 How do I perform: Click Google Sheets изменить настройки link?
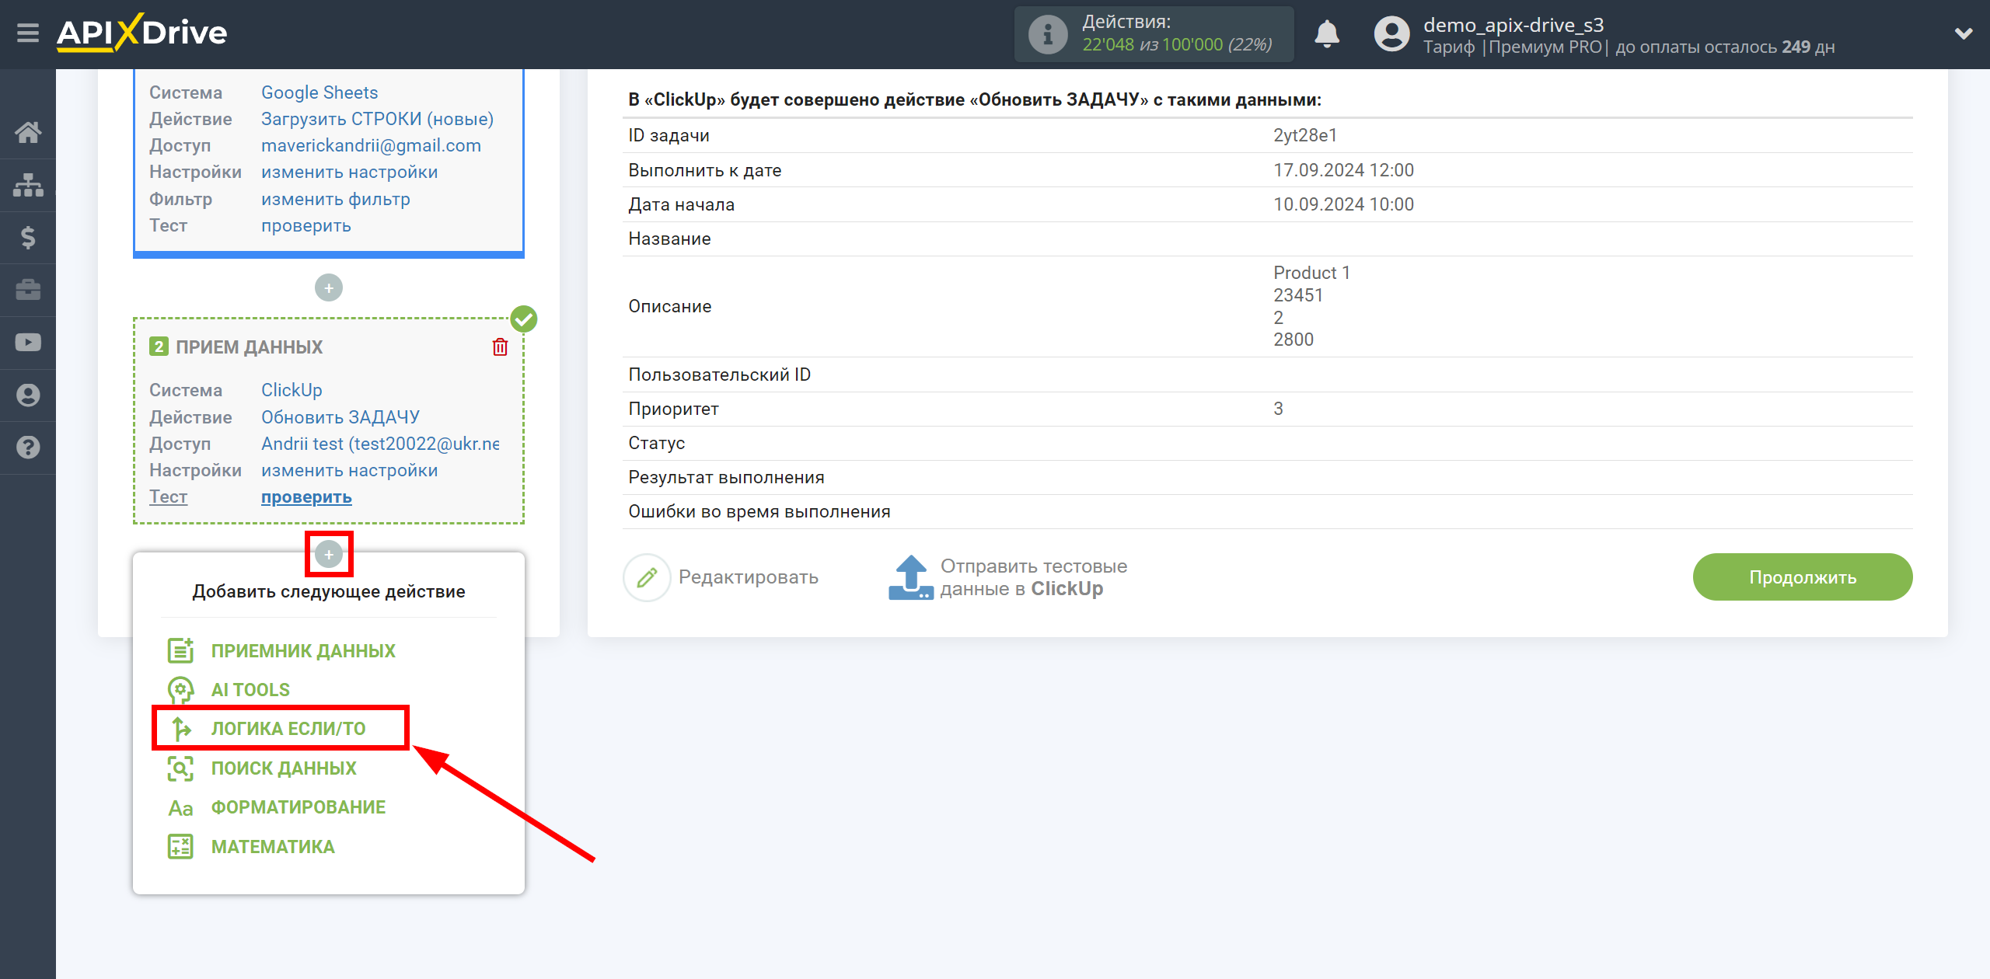[x=349, y=172]
